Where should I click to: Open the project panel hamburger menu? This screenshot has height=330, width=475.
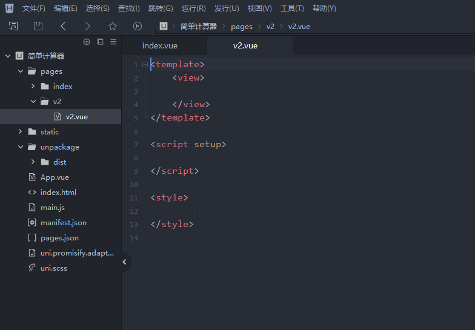(113, 42)
